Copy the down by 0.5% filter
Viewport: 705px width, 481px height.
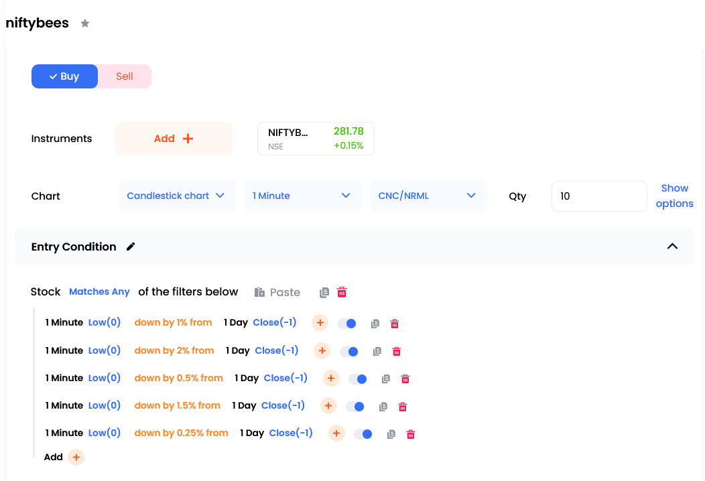(x=386, y=379)
